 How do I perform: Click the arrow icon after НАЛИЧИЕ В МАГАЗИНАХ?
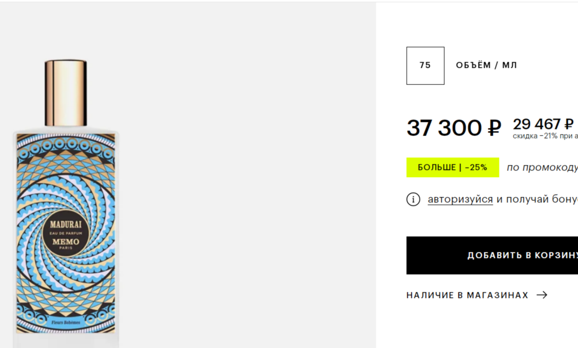pyautogui.click(x=542, y=295)
